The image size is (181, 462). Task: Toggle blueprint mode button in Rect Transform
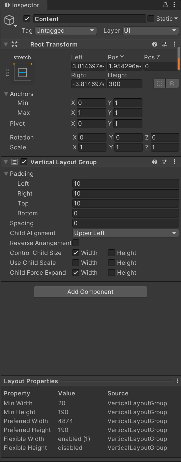click(160, 84)
